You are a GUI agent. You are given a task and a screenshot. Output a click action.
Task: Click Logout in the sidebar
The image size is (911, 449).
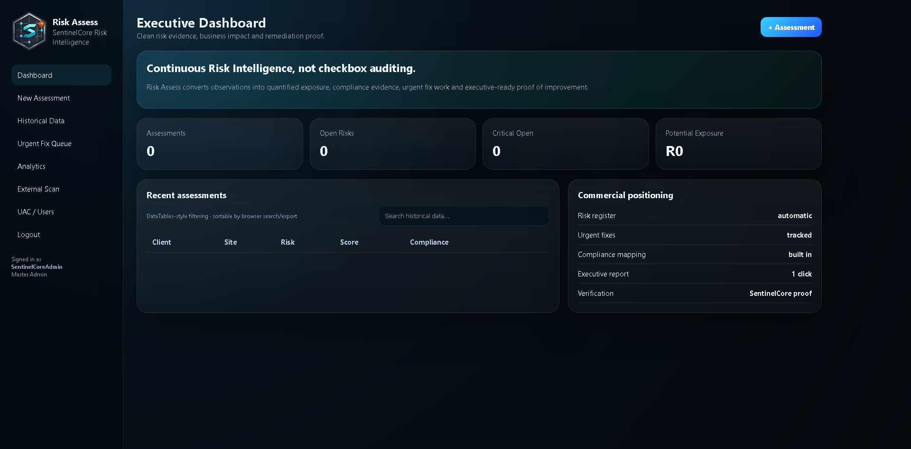[x=61, y=235]
